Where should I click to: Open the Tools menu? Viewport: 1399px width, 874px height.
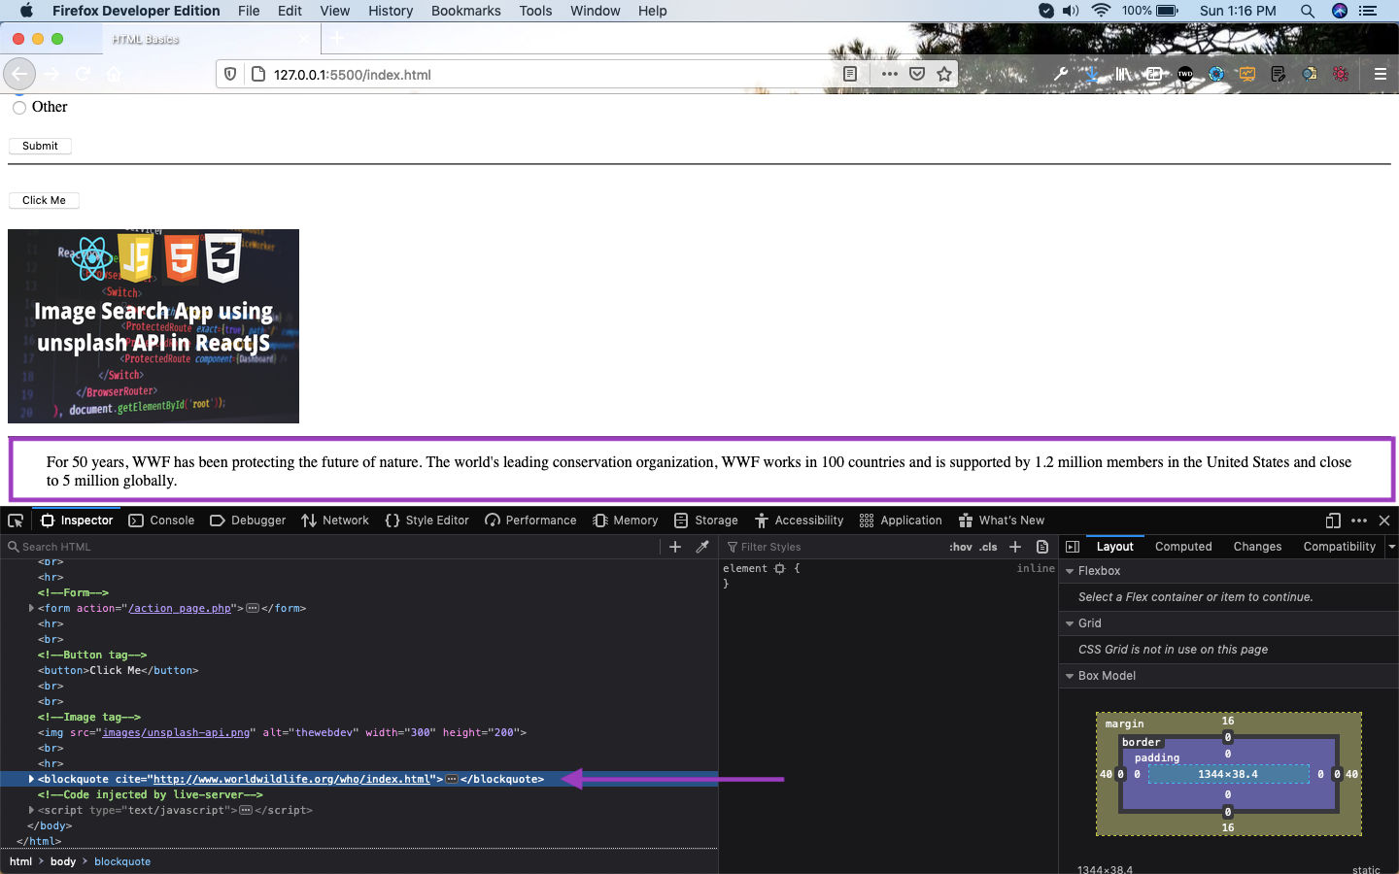[x=535, y=11]
